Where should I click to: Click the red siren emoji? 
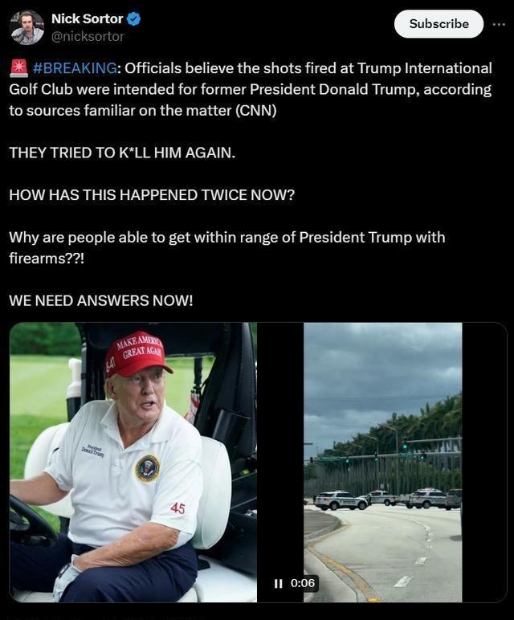click(x=18, y=68)
